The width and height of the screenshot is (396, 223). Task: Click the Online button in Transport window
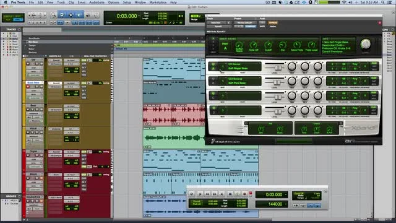tap(191, 194)
